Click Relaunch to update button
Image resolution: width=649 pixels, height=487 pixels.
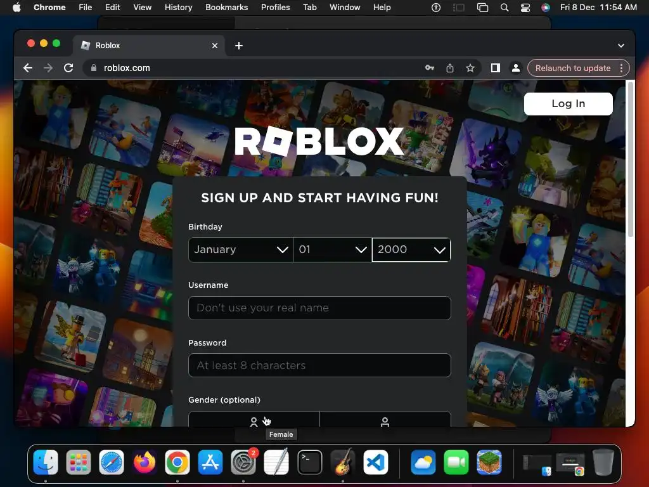(x=573, y=68)
